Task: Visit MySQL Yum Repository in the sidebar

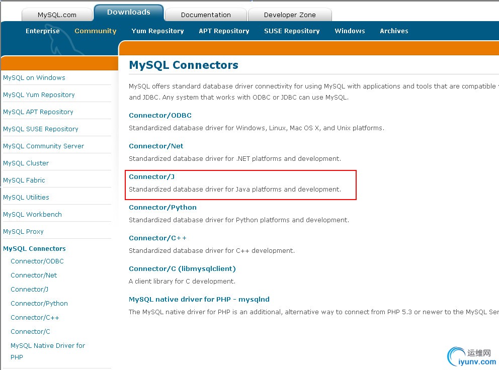Action: (39, 95)
